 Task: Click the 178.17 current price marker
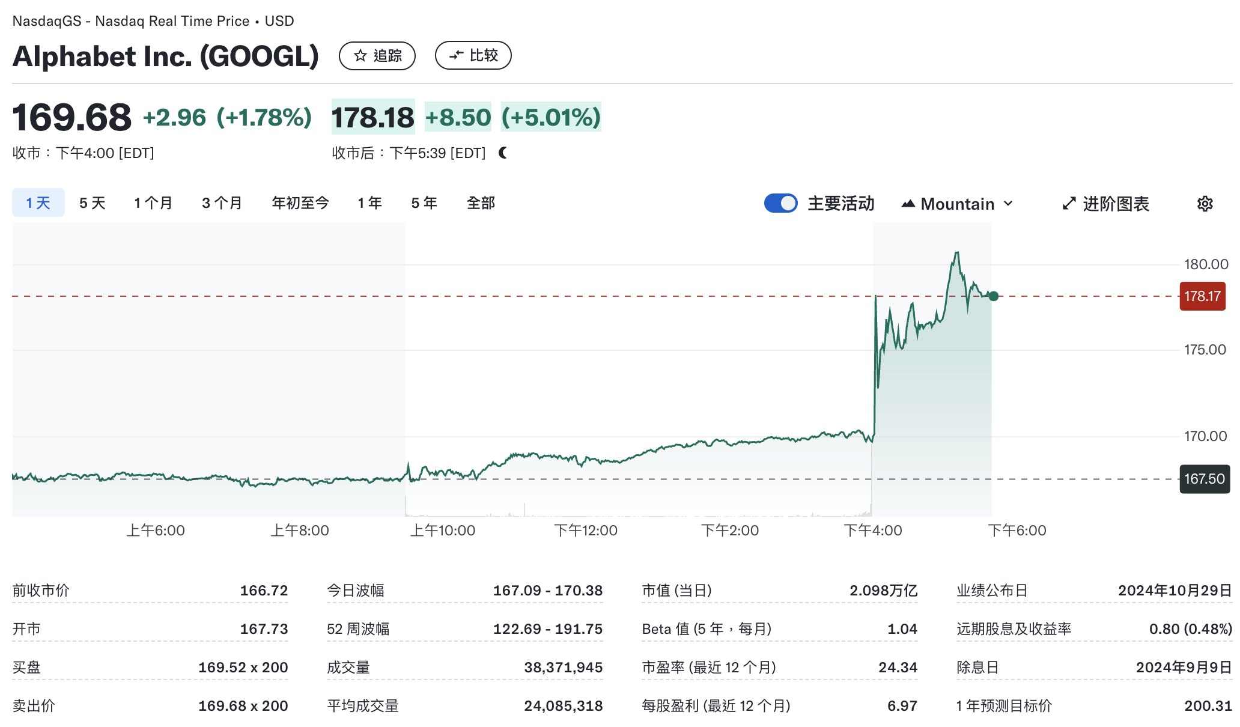pyautogui.click(x=1203, y=296)
